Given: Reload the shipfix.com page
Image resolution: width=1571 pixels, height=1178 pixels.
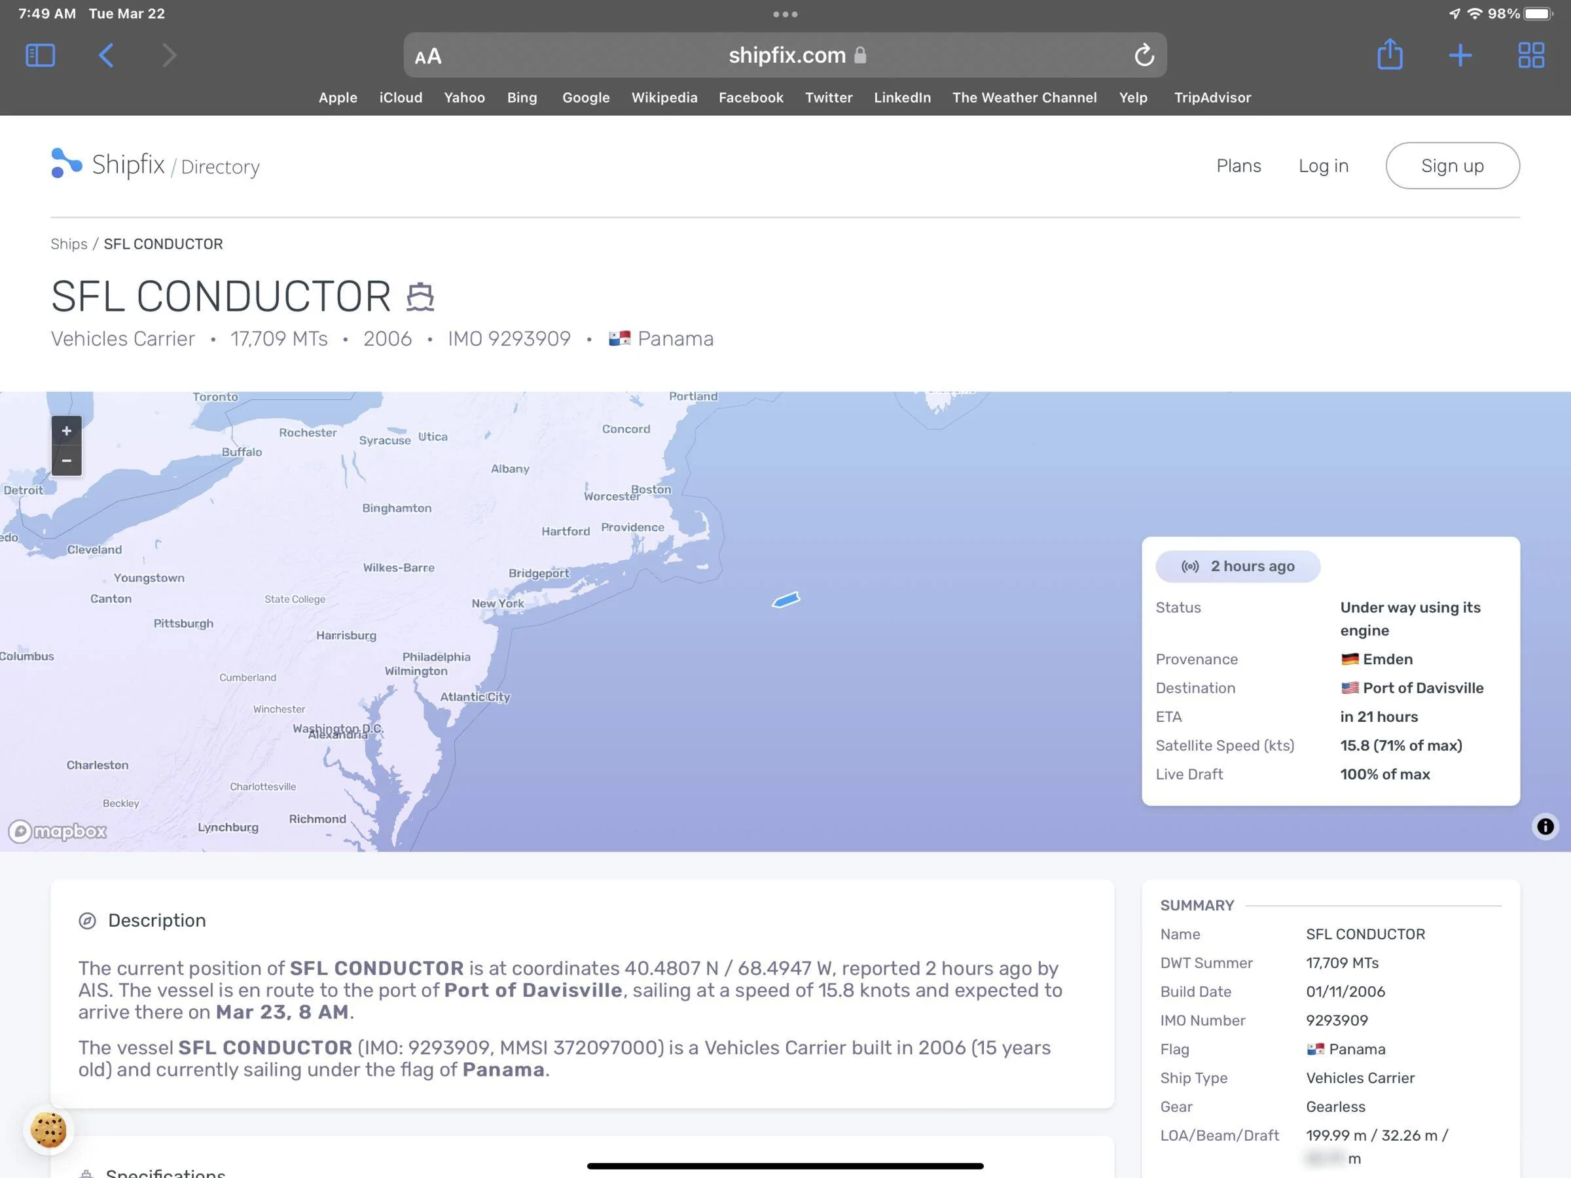Looking at the screenshot, I should [x=1144, y=56].
